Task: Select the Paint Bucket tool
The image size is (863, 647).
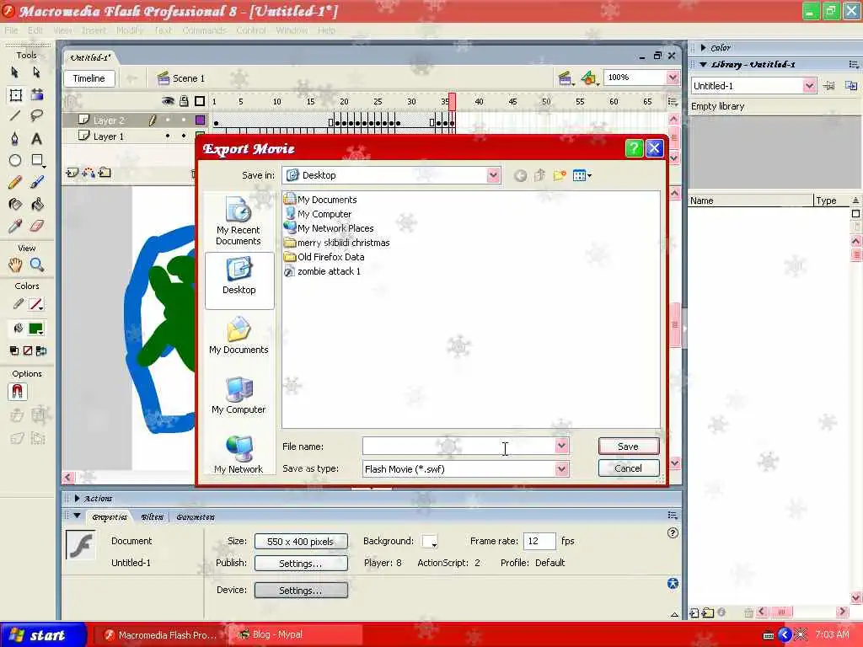Action: 37,205
